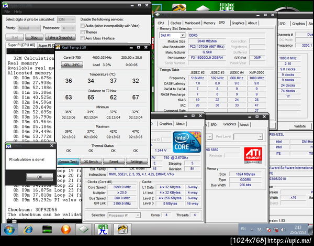Viewport: 314px width, 246px height.
Task: Click the Manufacturer field G.Skill
Action: 207,52
